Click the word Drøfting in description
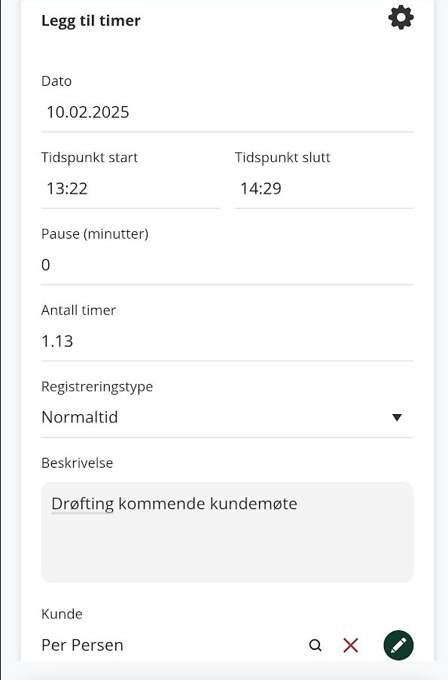This screenshot has width=448, height=680. point(82,504)
